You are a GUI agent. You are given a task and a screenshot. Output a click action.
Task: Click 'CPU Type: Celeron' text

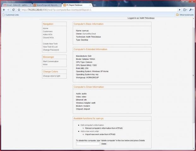pyautogui.click(x=84, y=62)
